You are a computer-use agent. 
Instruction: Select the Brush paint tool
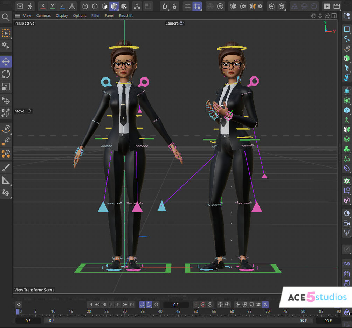[x=6, y=168]
